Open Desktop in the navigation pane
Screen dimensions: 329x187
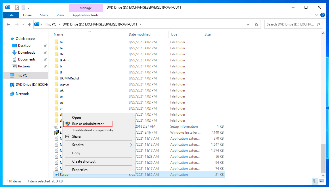[24, 46]
